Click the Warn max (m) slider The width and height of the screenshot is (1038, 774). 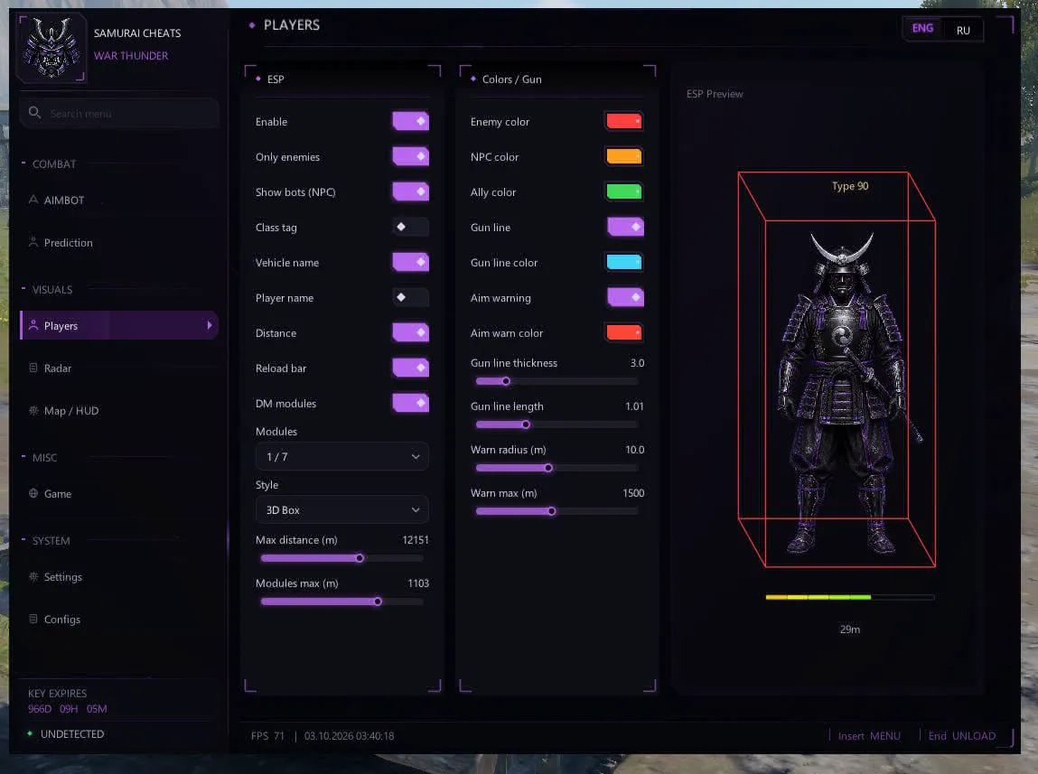tap(557, 510)
